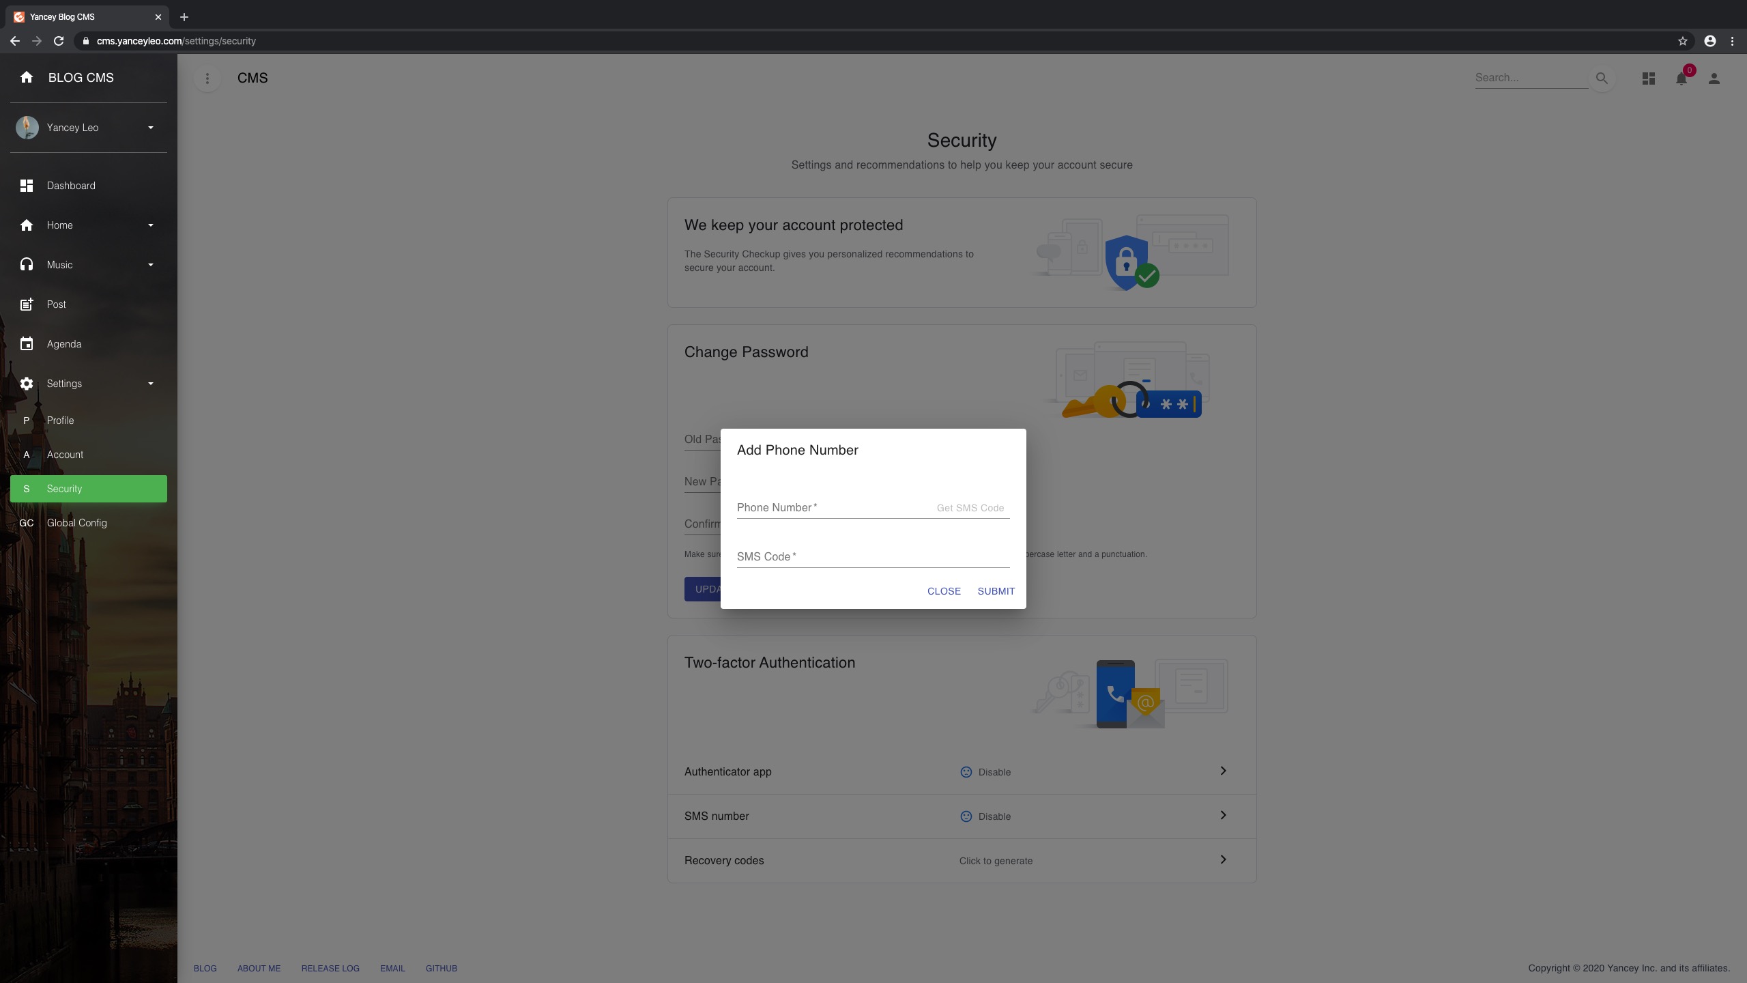Screen dimensions: 1747x983
Task: Open the three-dot drawer menu beside CMS
Action: coord(207,79)
